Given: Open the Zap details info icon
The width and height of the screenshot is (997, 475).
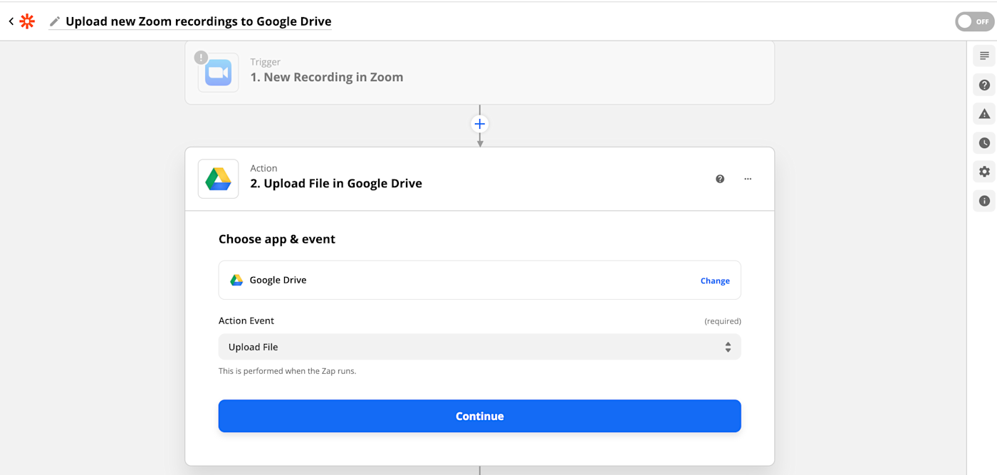Looking at the screenshot, I should point(984,201).
